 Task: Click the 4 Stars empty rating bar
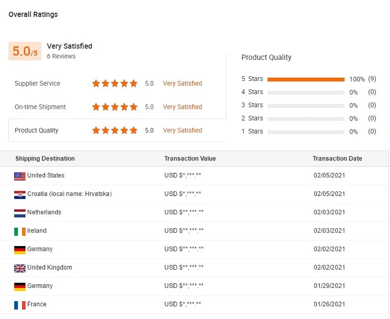306,92
